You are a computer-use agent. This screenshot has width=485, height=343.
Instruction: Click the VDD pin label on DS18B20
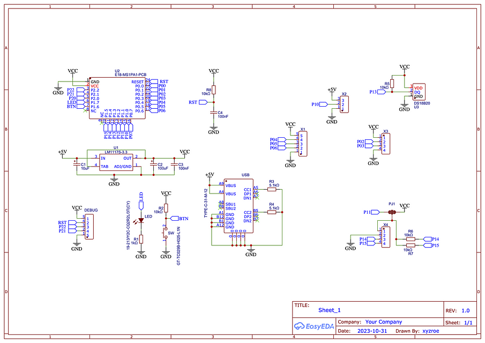418,88
